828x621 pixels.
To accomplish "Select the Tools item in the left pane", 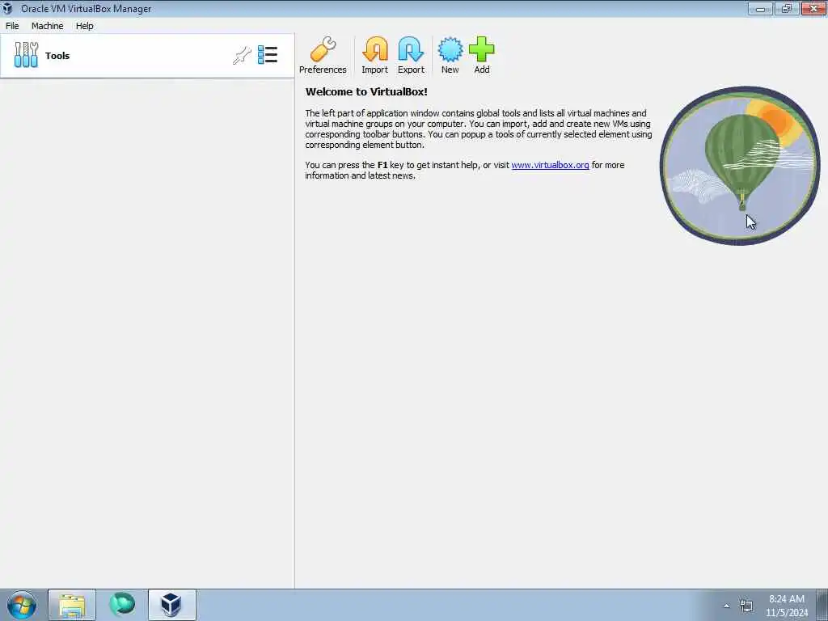I will click(x=147, y=56).
